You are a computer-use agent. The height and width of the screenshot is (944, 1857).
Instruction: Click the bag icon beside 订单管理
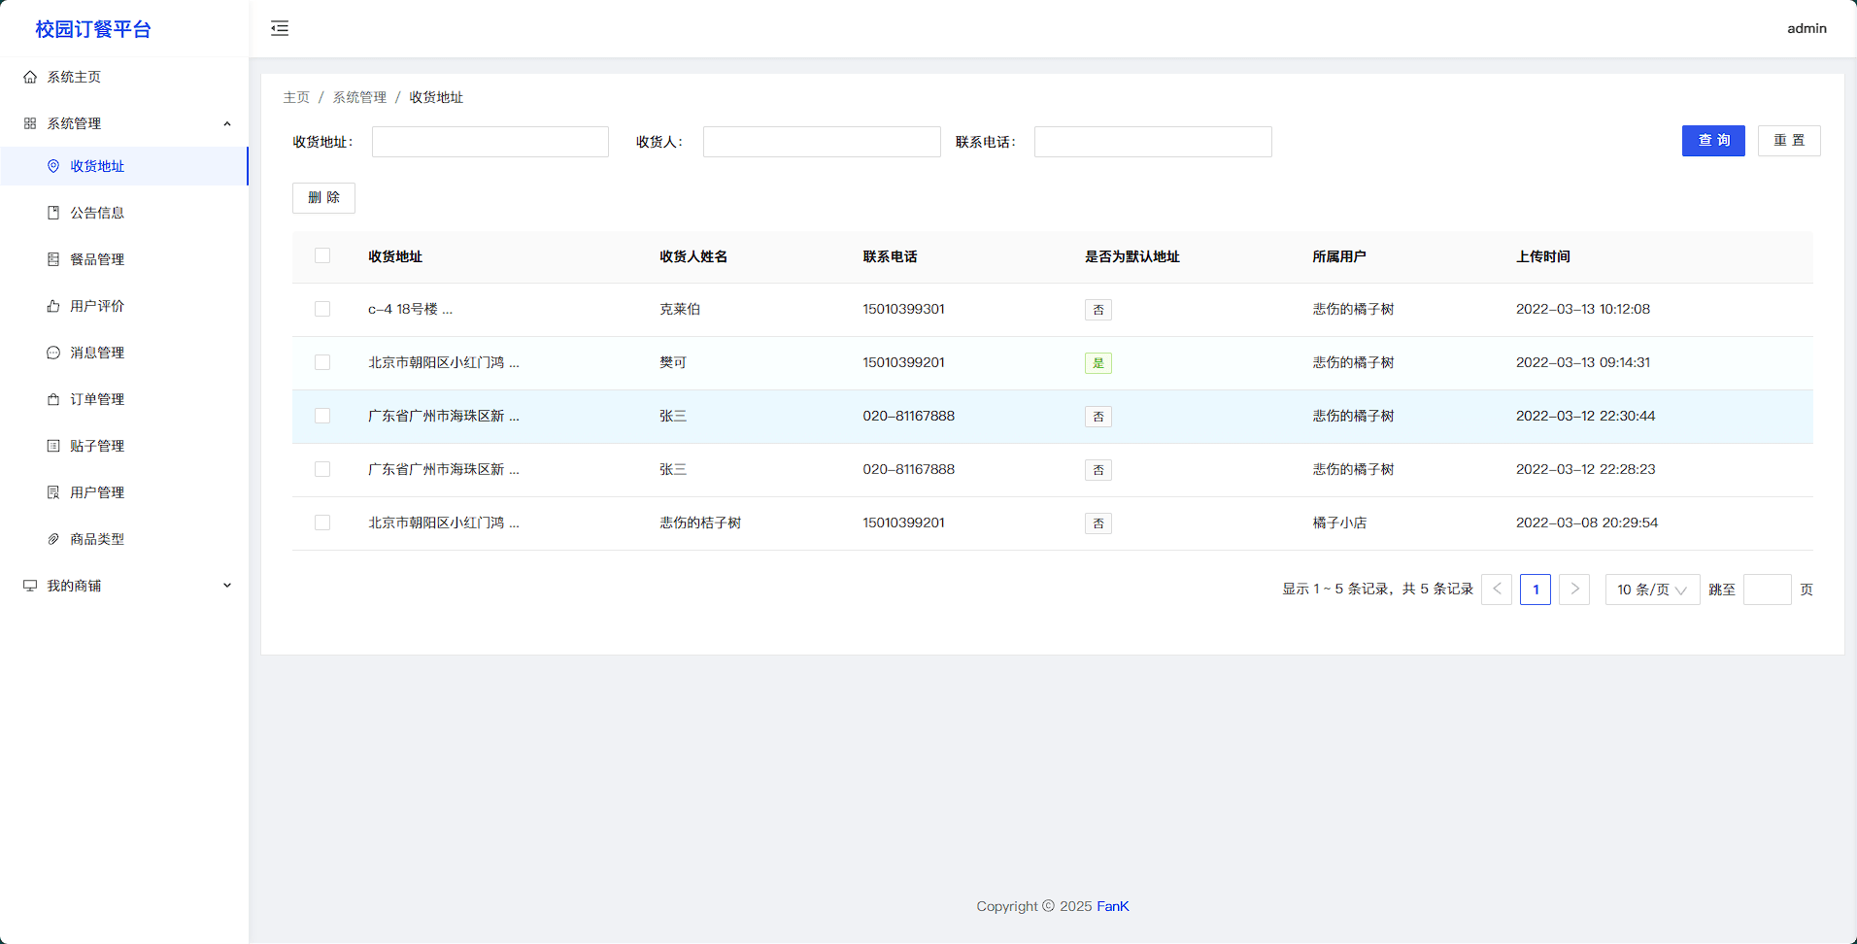pyautogui.click(x=53, y=399)
